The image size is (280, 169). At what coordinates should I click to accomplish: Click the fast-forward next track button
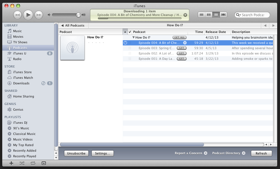(x=39, y=15)
